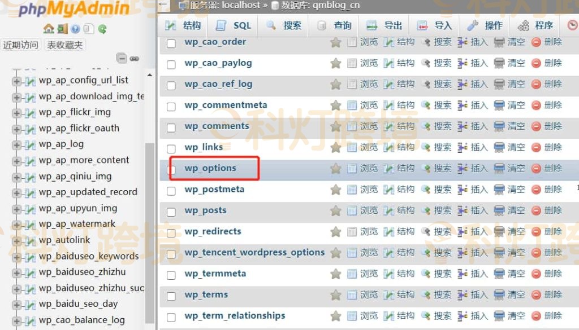The height and width of the screenshot is (330, 579).
Task: Expand wp_ap_updated_record tree node
Action: (x=16, y=193)
